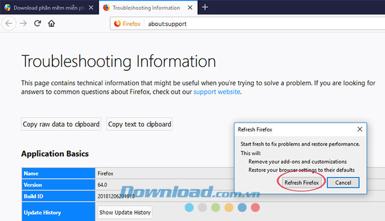Click the Update History row header
The image size is (385, 221).
[x=58, y=212]
